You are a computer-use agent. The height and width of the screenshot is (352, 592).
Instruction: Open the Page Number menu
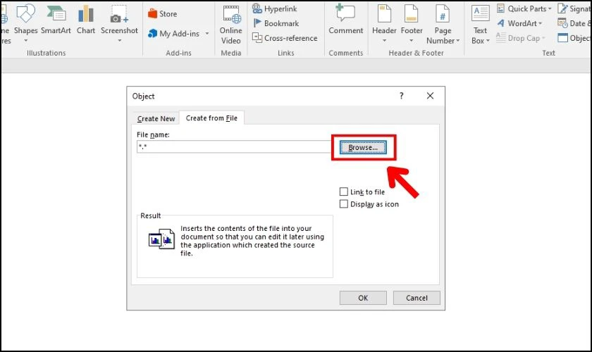click(x=443, y=24)
